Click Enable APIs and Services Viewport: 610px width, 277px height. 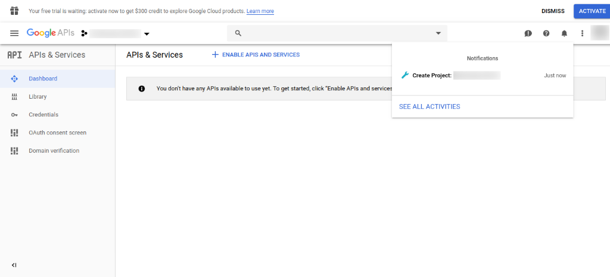tap(256, 55)
